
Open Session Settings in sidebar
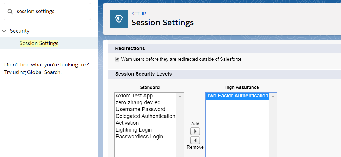(x=39, y=43)
